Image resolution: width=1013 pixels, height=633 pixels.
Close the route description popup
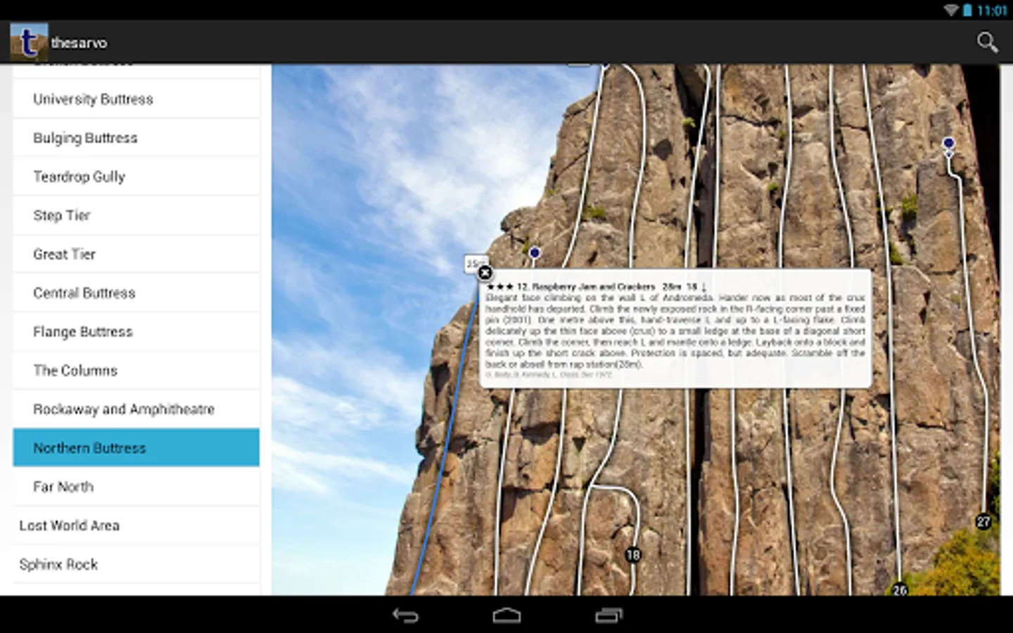coord(485,273)
